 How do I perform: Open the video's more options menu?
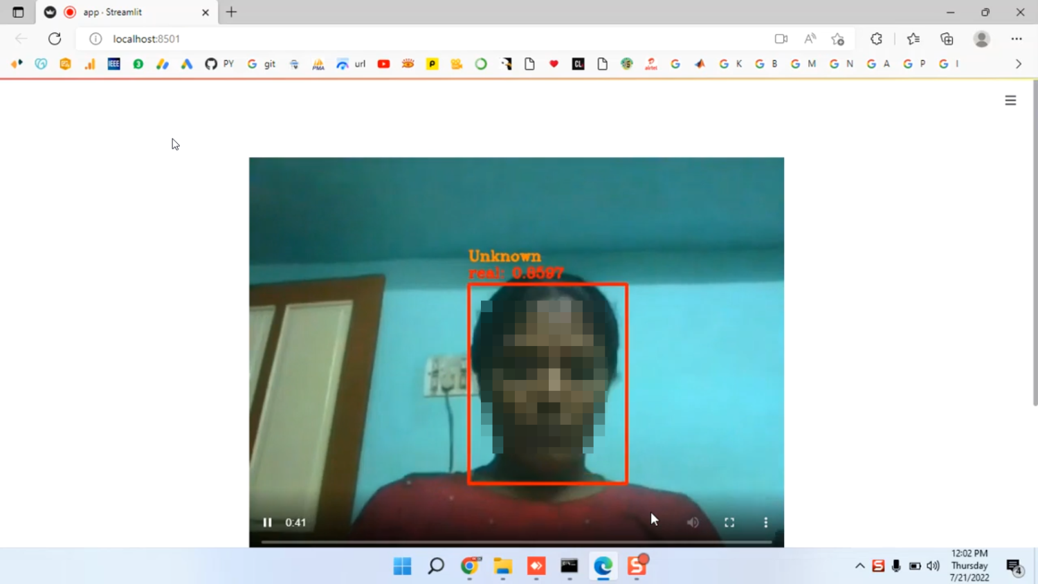point(765,522)
